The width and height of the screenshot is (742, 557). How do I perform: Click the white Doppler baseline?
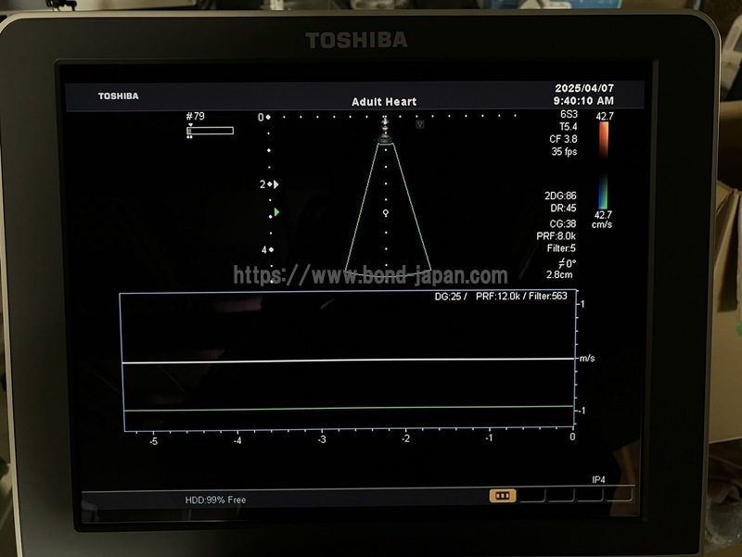point(348,361)
